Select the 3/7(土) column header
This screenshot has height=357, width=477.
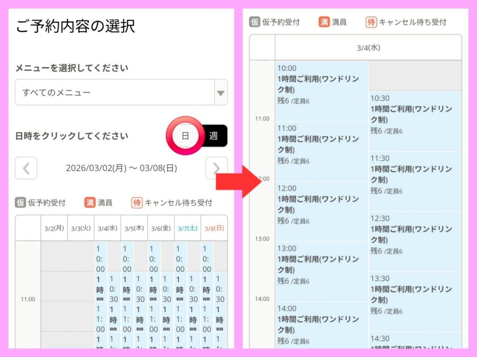point(187,228)
